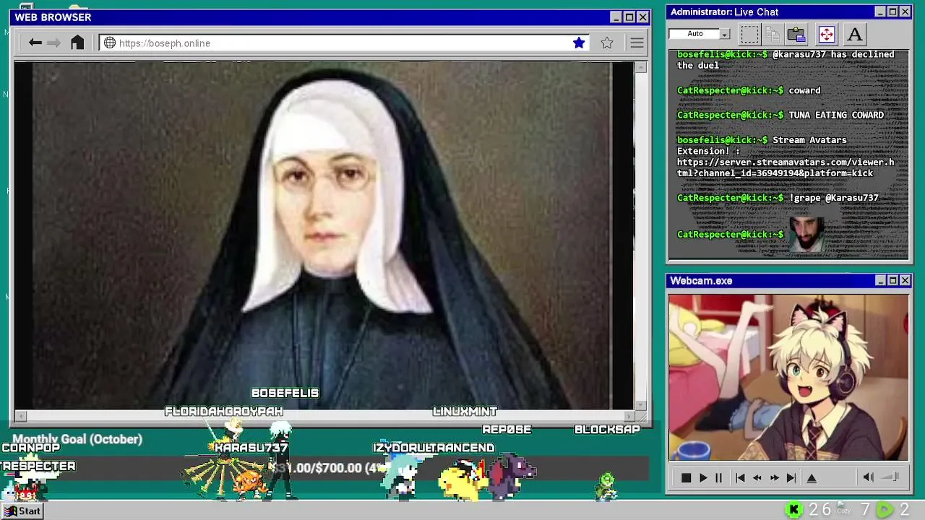
Task: Click the address bar showing boseph.online
Action: tap(344, 43)
